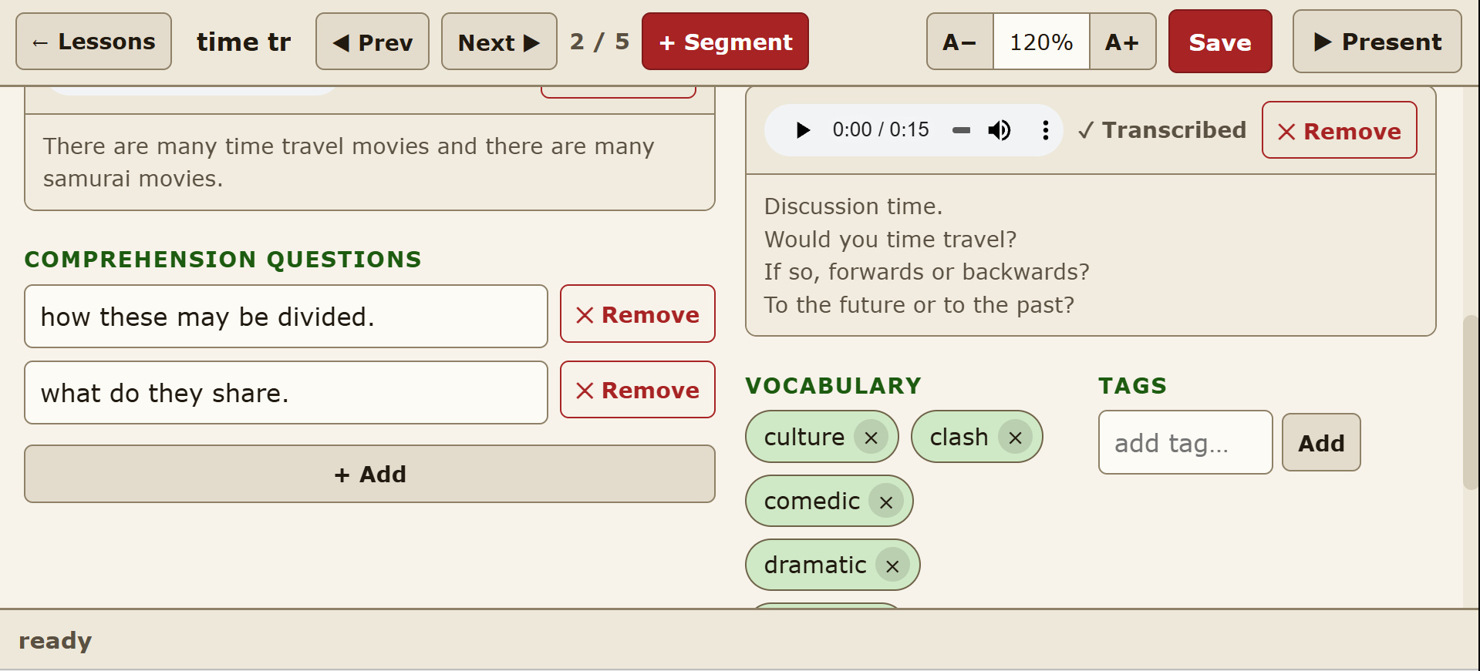
Task: Select the '2 / 5' segment counter
Action: pyautogui.click(x=599, y=42)
